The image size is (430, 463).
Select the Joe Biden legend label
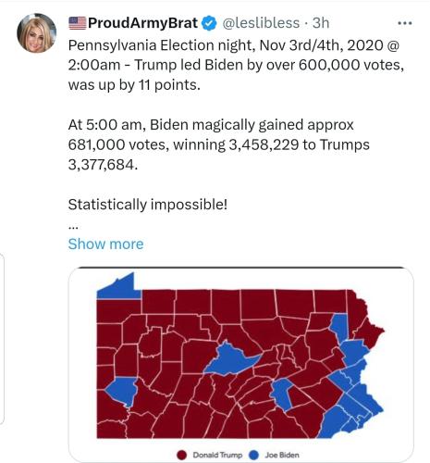(x=282, y=455)
